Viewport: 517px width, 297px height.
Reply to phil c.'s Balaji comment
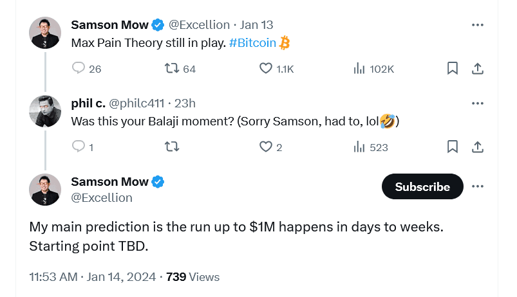click(x=79, y=147)
